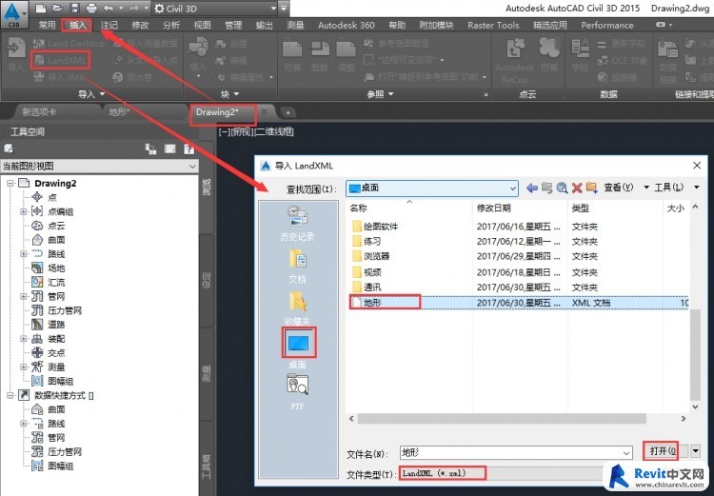Expand the 路线 node under Drawing2
The height and width of the screenshot is (496, 714).
click(x=24, y=254)
